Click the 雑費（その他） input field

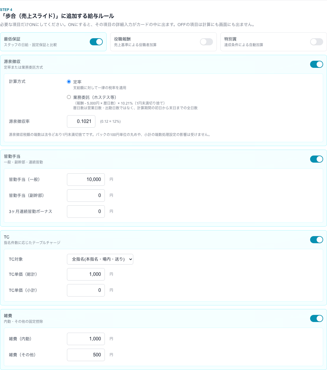coord(86,355)
